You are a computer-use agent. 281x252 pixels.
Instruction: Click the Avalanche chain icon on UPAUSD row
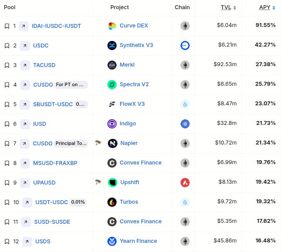pyautogui.click(x=185, y=183)
